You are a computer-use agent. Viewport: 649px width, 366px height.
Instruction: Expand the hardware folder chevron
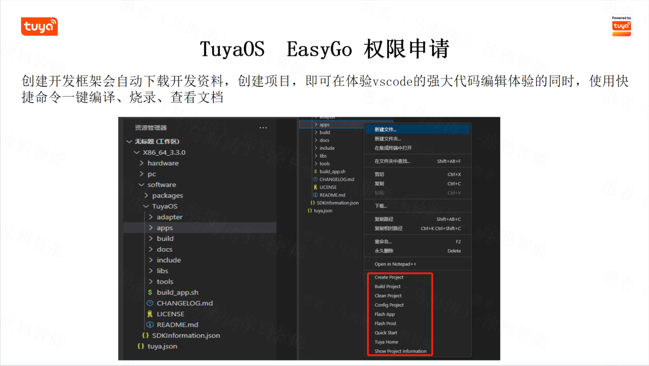[141, 163]
